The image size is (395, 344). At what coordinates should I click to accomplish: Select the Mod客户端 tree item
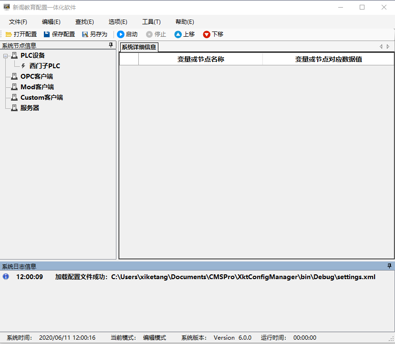point(37,87)
